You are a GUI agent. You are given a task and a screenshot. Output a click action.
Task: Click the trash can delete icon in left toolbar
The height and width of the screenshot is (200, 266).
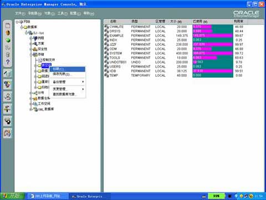point(8,54)
